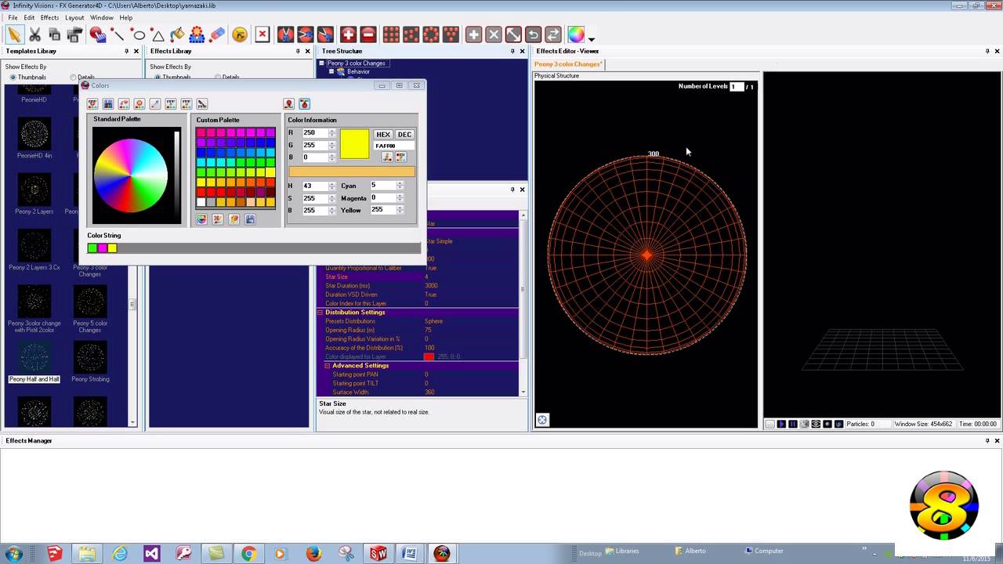
Task: Click the white box red X icon
Action: (263, 34)
